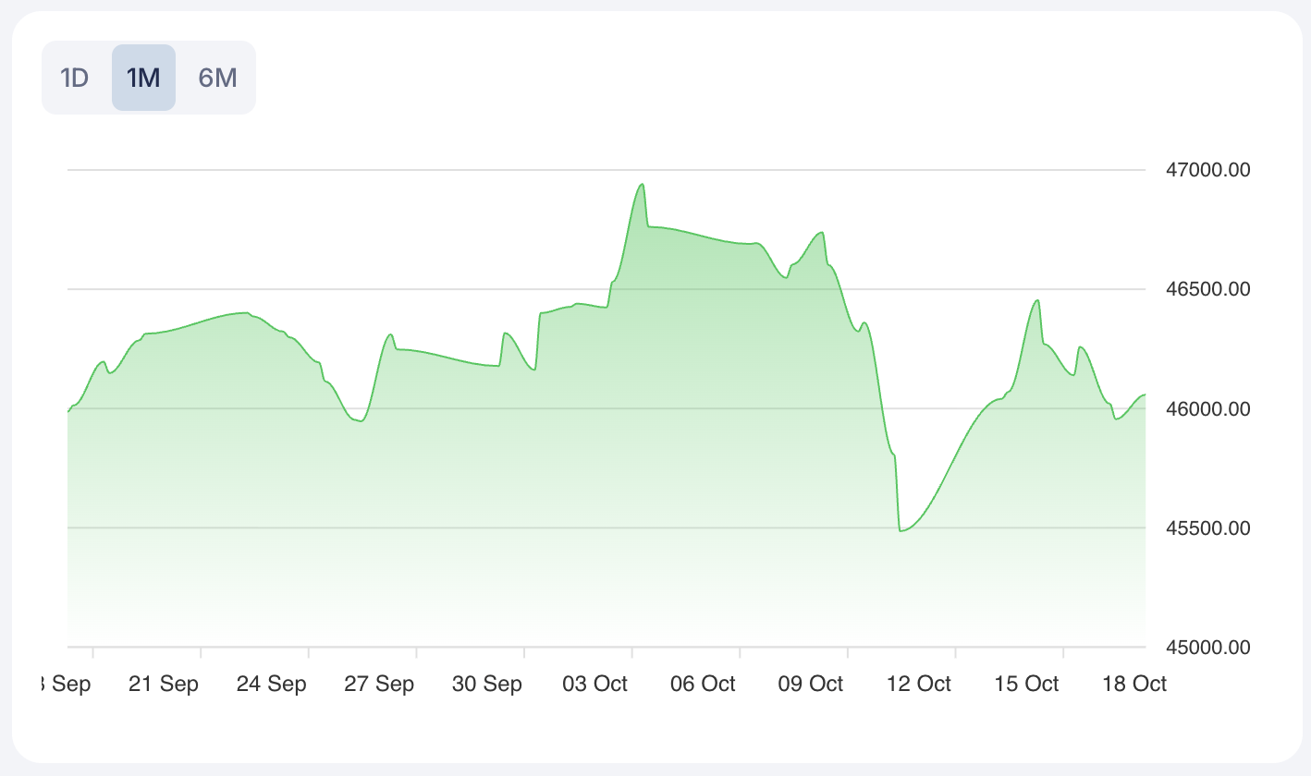Click the 18 Oct axis label

click(1134, 684)
